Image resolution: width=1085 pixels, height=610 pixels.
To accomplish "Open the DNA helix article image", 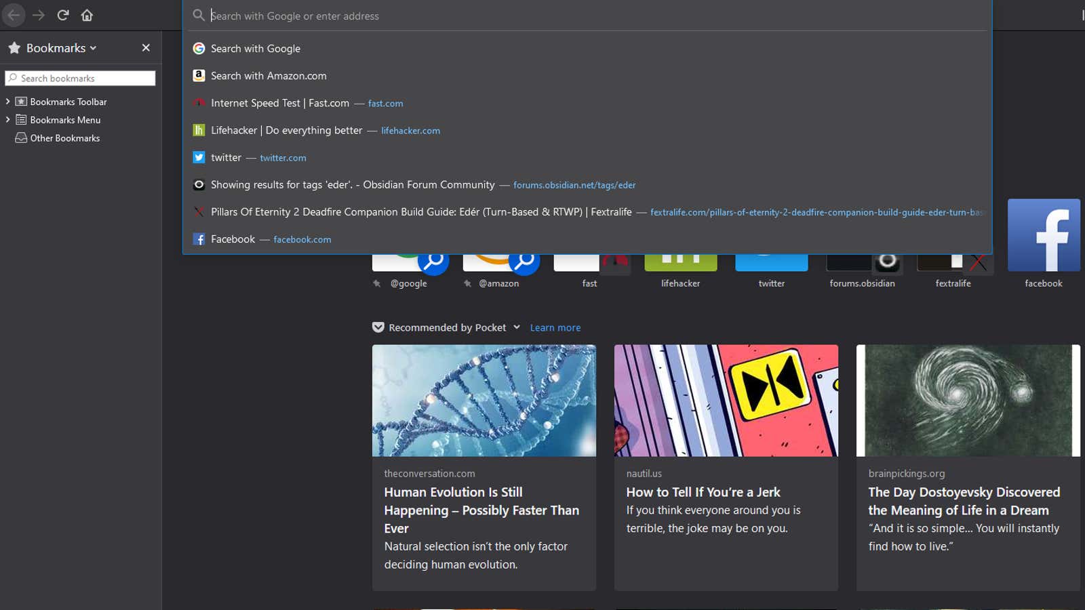I will pos(484,401).
